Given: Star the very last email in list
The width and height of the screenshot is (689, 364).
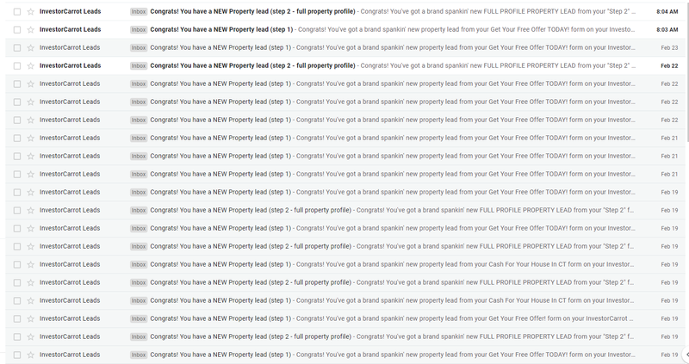Looking at the screenshot, I should [x=30, y=355].
